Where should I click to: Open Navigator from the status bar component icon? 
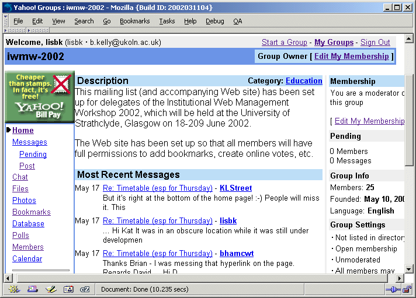pos(15,289)
